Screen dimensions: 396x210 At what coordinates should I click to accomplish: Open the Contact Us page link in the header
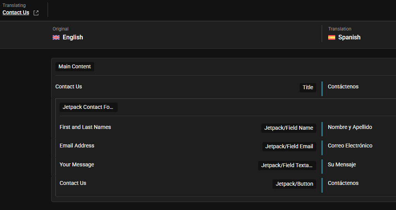15,12
